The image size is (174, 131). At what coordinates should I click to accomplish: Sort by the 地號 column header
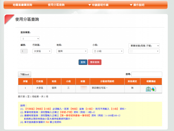pos(83,81)
